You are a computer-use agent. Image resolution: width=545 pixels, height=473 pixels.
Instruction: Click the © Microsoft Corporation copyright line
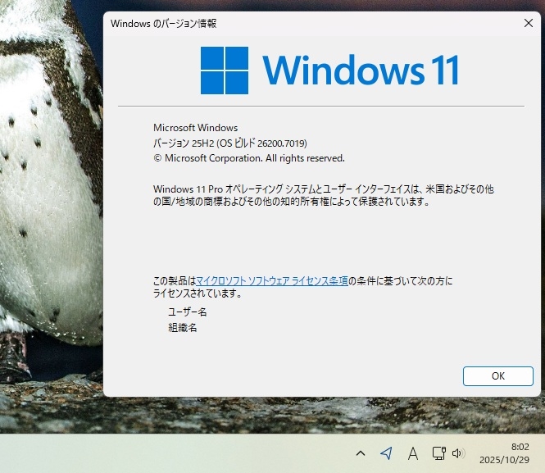click(x=249, y=158)
